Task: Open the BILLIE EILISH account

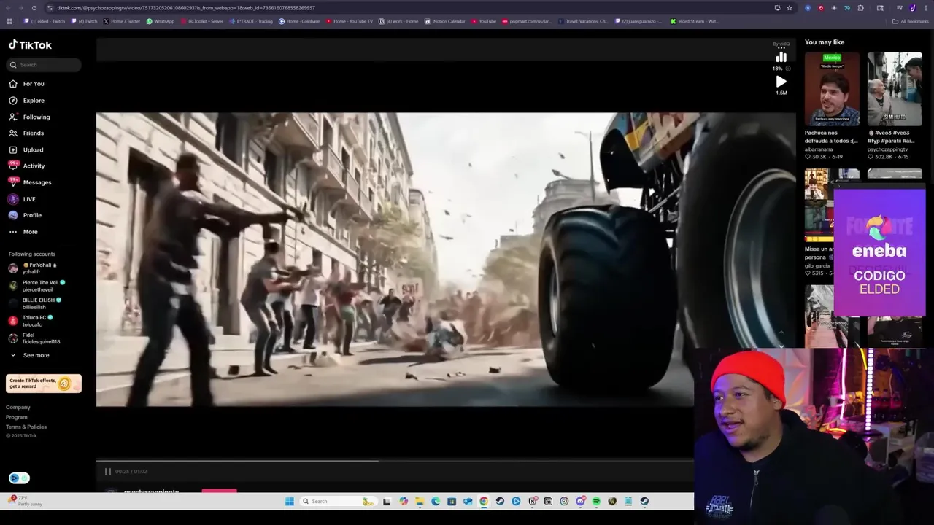Action: tap(35, 303)
